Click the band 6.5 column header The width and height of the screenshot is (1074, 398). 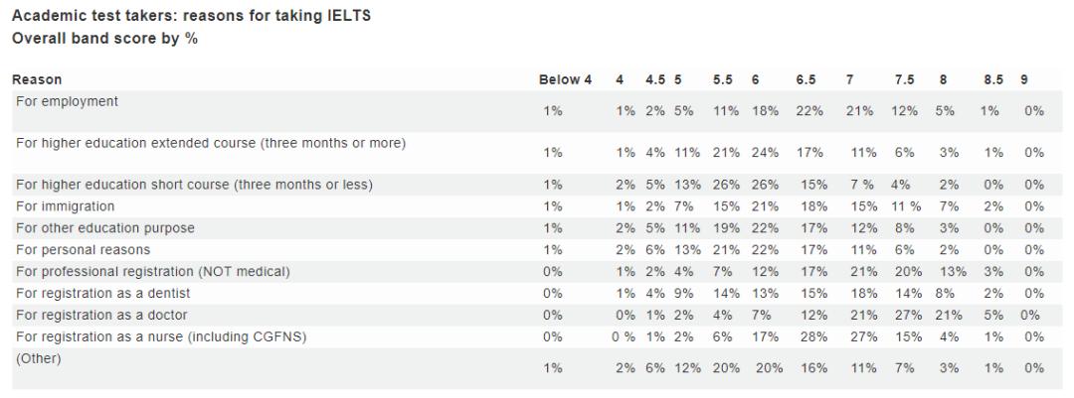click(x=805, y=79)
